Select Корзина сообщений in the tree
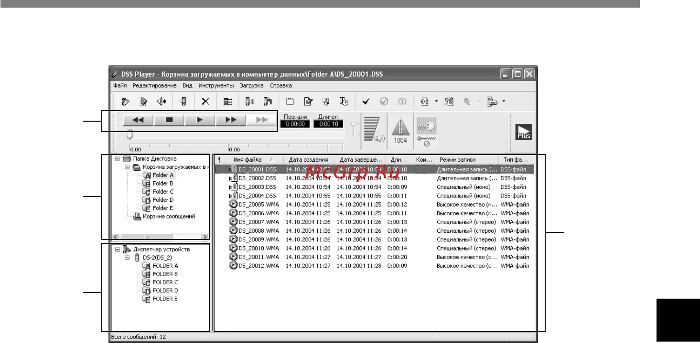This screenshot has height=343, width=700. click(169, 216)
